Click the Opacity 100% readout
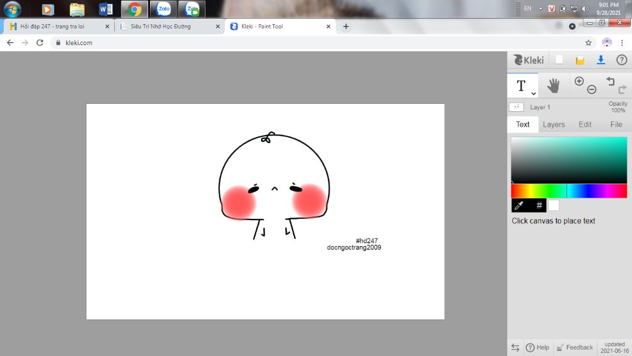Image resolution: width=632 pixels, height=356 pixels. [617, 107]
